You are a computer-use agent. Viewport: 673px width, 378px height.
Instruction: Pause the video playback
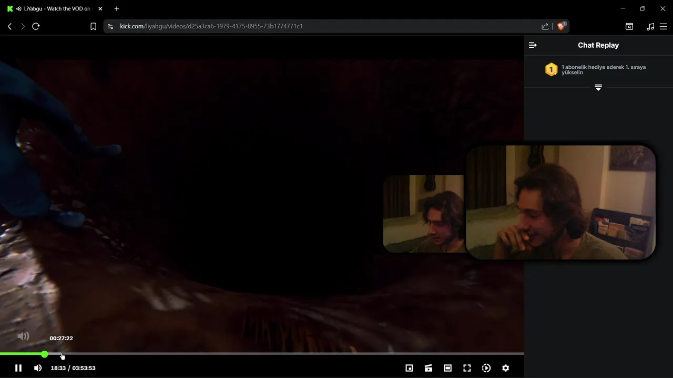click(18, 368)
